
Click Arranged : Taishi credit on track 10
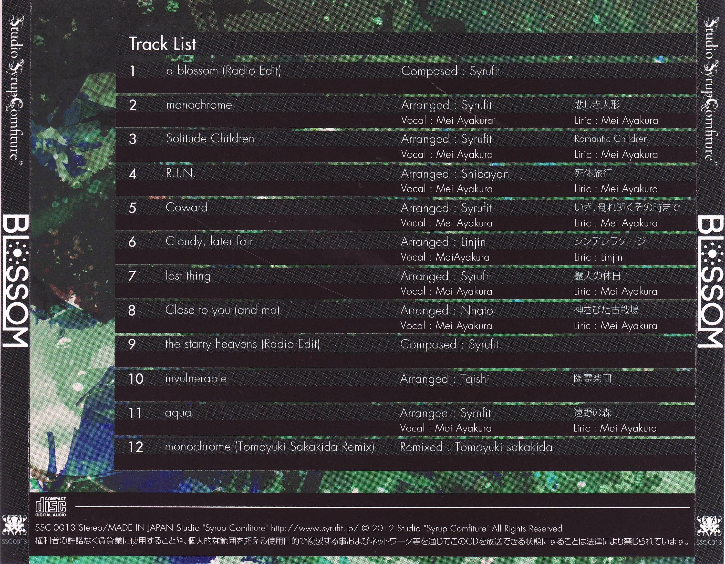pos(444,379)
